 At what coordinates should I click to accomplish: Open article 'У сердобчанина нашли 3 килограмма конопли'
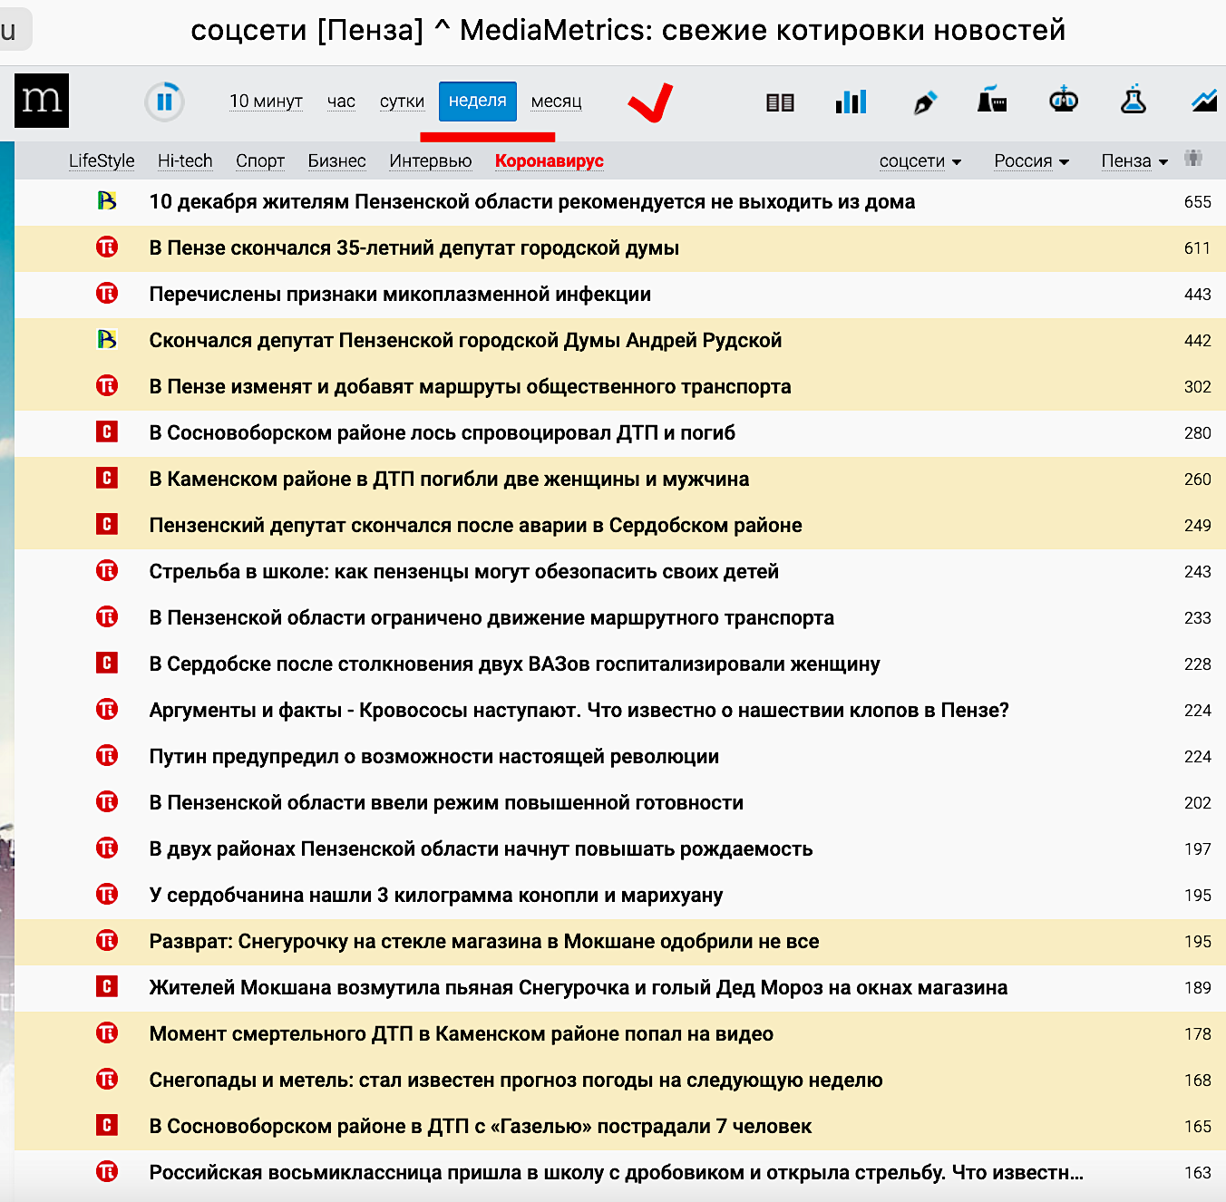436,895
